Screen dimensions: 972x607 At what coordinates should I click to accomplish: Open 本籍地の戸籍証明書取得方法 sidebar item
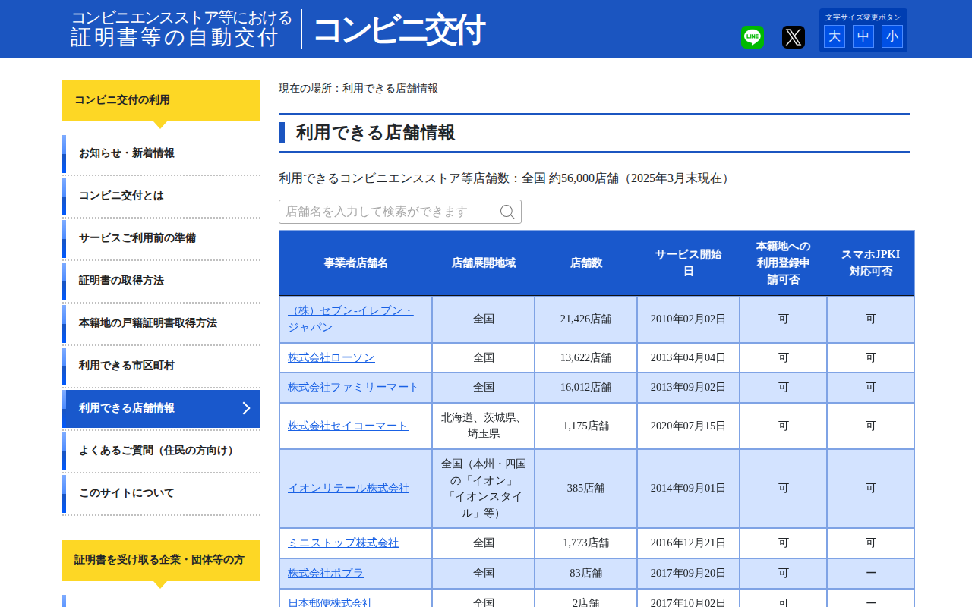point(148,323)
